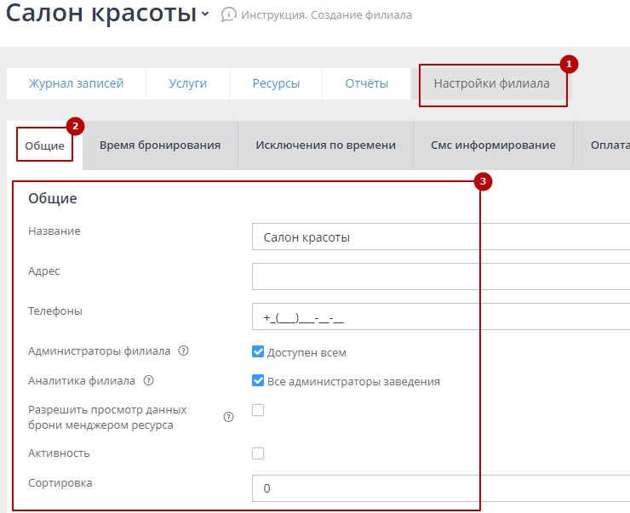Image resolution: width=630 pixels, height=513 pixels.
Task: Click help icon for Разрешить просмотр данных брони
Action: pyautogui.click(x=228, y=417)
